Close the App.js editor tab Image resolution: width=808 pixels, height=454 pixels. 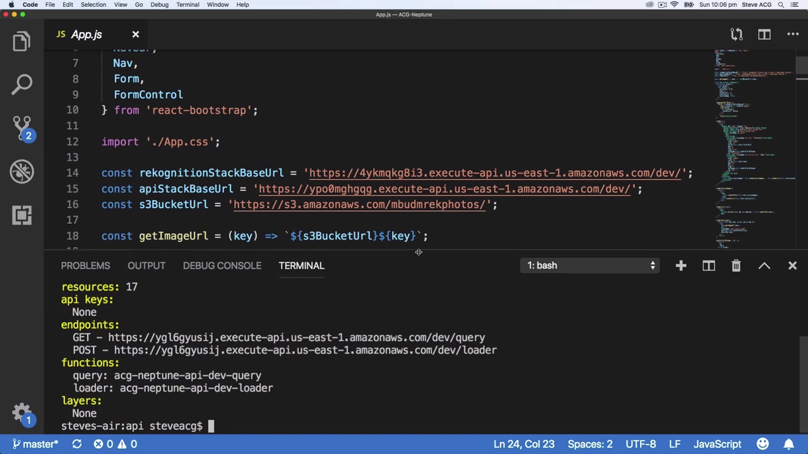[x=135, y=35]
